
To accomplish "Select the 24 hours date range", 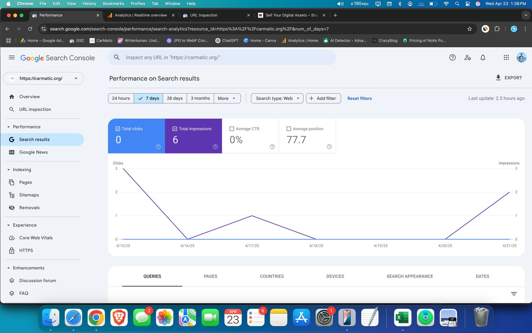I will pos(121,98).
